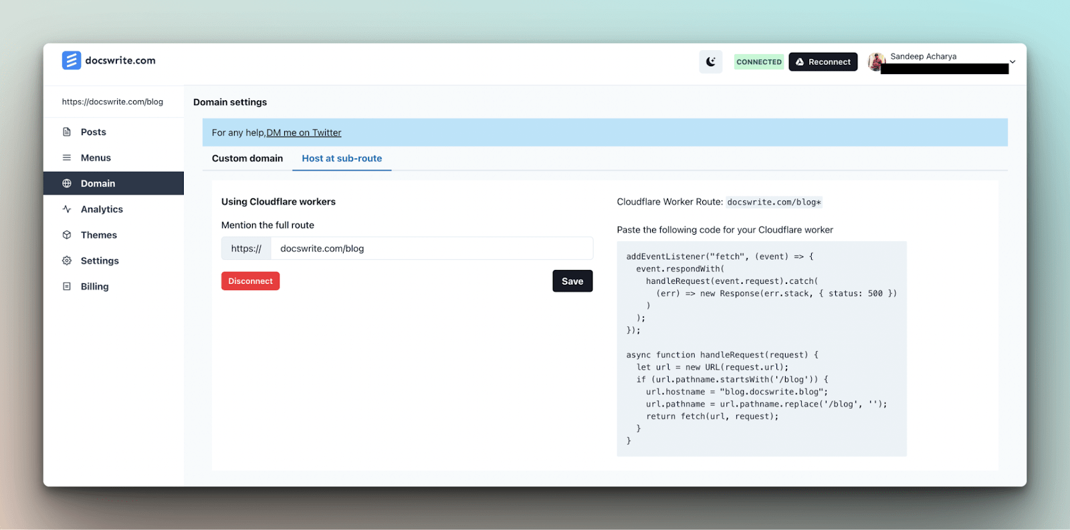The height and width of the screenshot is (530, 1070).
Task: Click the CONNECTED status badge
Action: pyautogui.click(x=759, y=62)
